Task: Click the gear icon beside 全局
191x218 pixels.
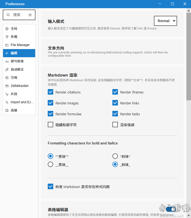Action: coord(7,29)
